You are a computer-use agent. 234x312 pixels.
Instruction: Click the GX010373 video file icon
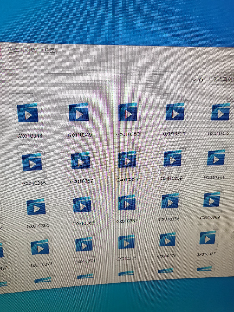point(40,247)
